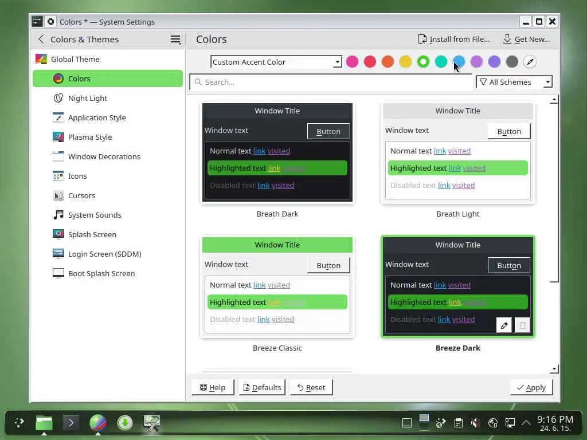Click the Help button
The image size is (587, 440).
pyautogui.click(x=213, y=387)
